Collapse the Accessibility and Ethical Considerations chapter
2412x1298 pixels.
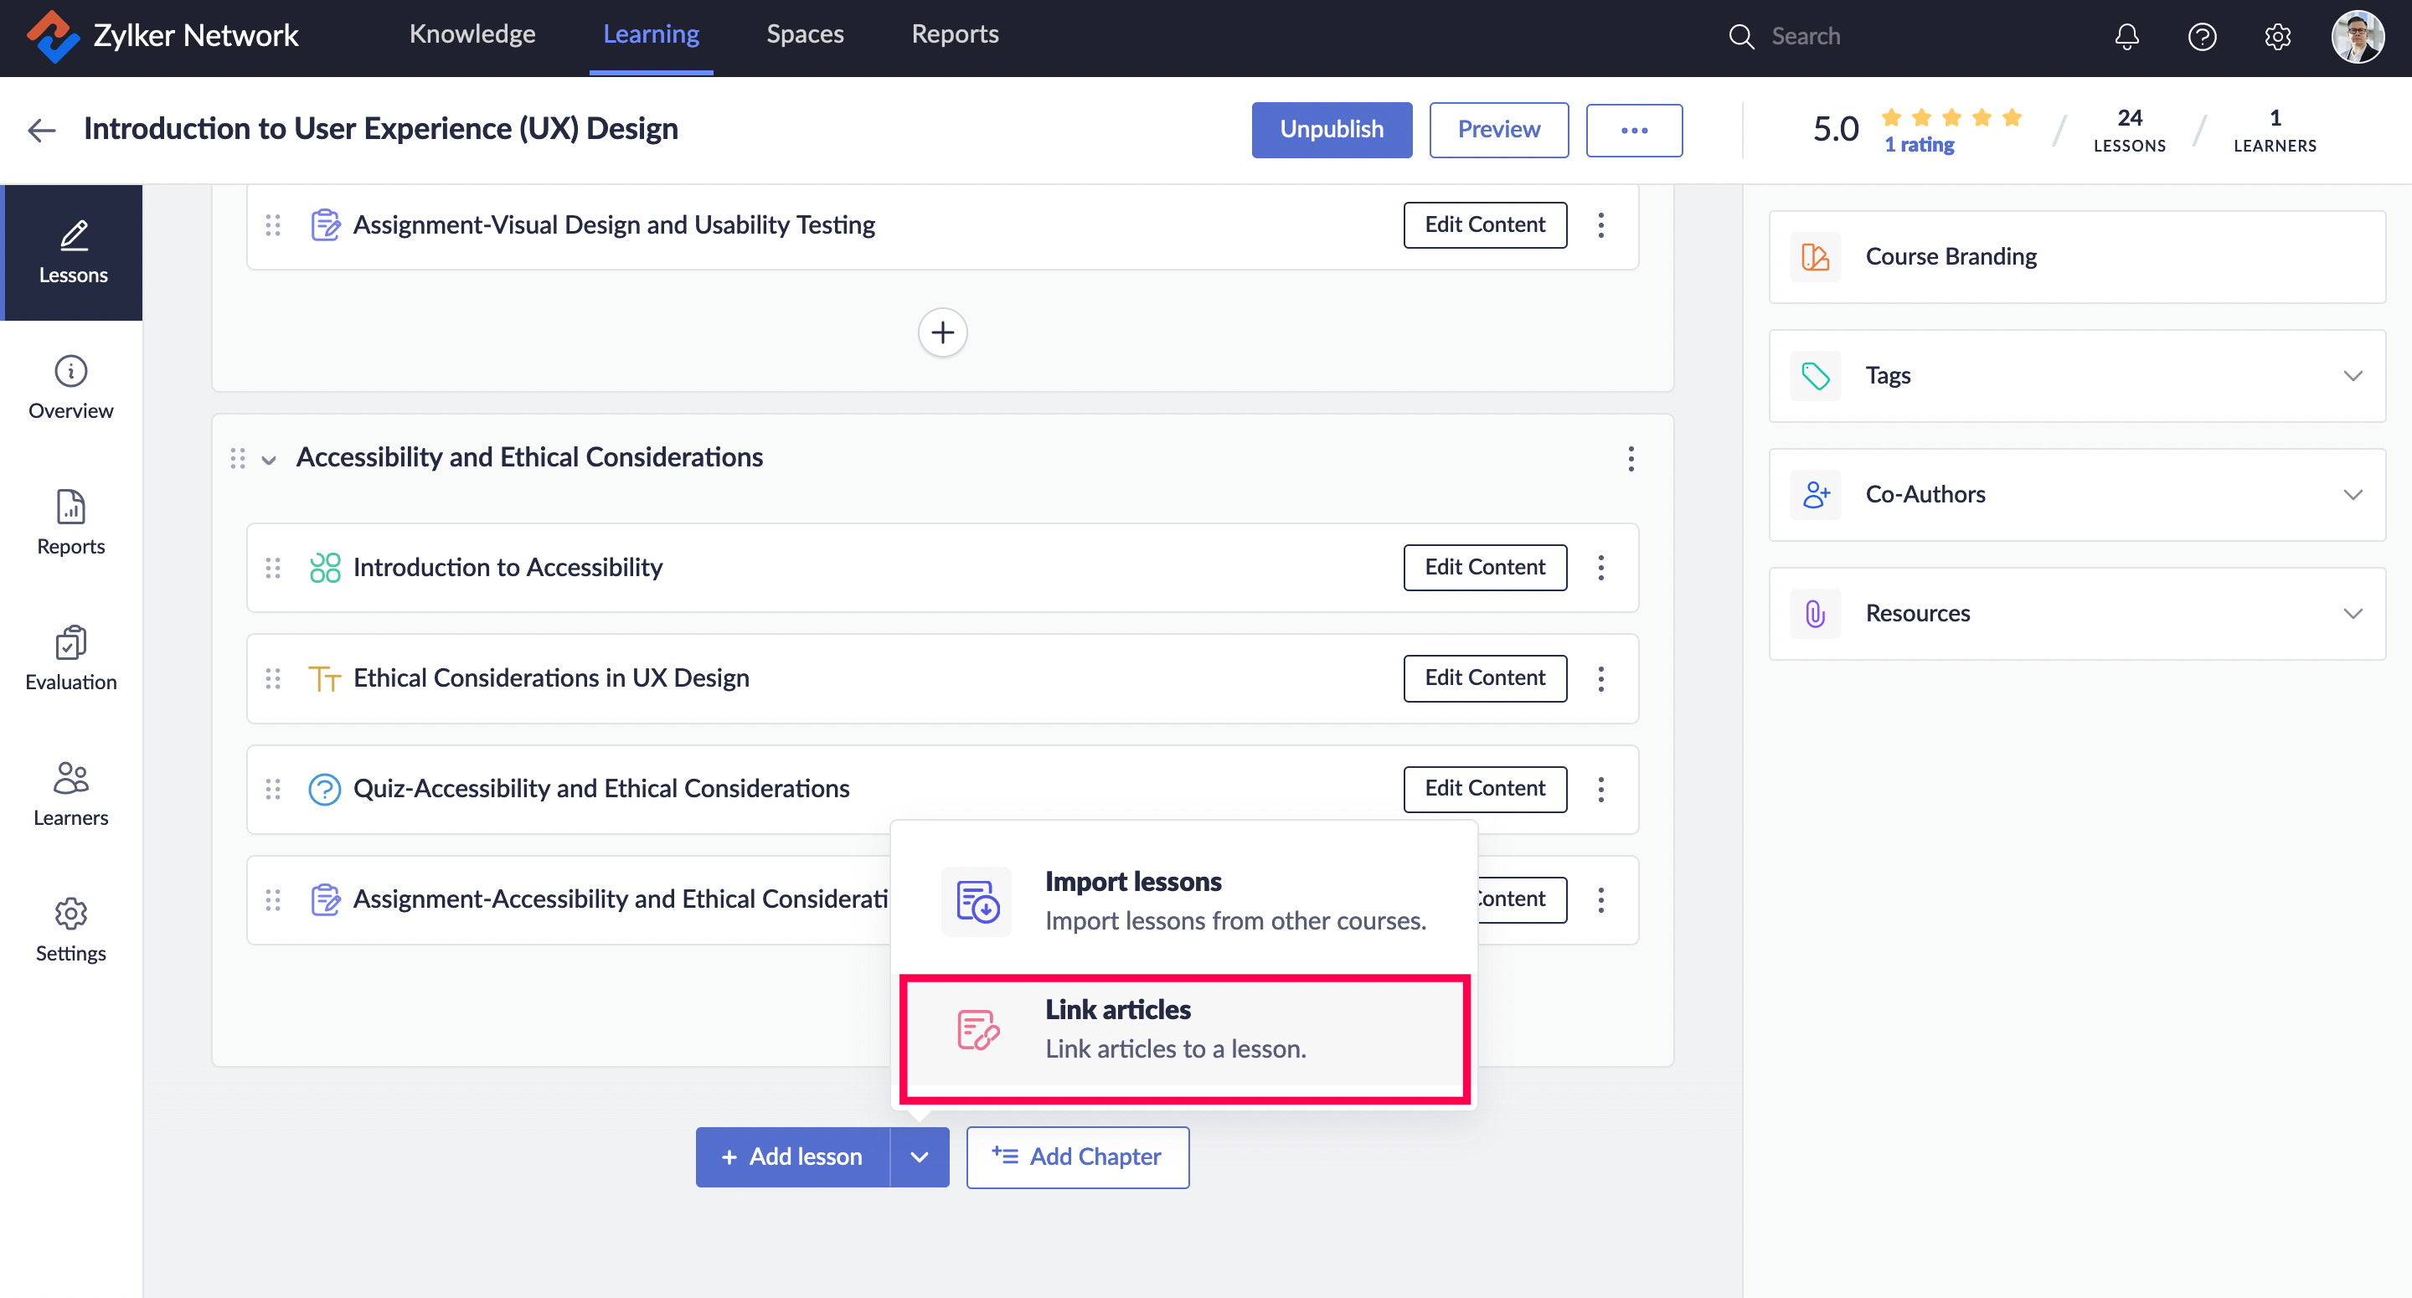coord(269,459)
